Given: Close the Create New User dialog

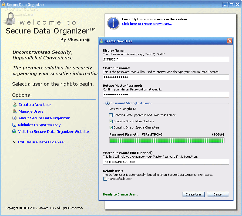Looking at the screenshot, I should (x=230, y=41).
